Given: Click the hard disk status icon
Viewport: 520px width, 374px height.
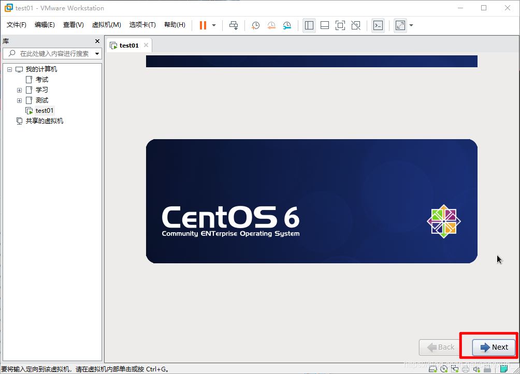Looking at the screenshot, I should click(x=433, y=369).
